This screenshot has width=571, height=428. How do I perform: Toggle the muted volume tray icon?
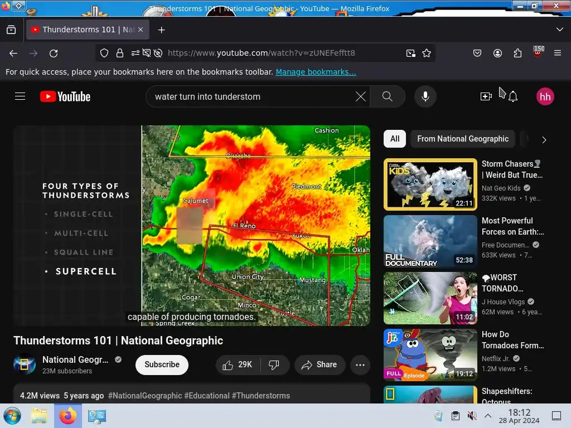click(472, 416)
